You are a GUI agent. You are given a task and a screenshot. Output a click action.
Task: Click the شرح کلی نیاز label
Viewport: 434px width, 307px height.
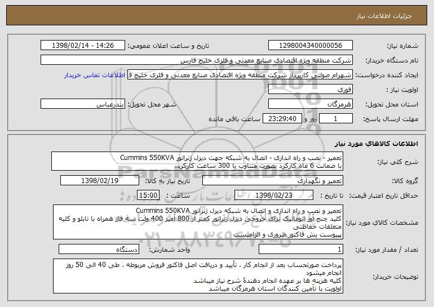coord(397,162)
